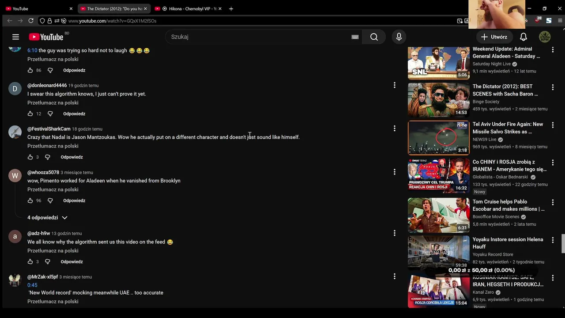The height and width of the screenshot is (318, 565).
Task: Open the tracking protection shield icon
Action: pyautogui.click(x=42, y=21)
